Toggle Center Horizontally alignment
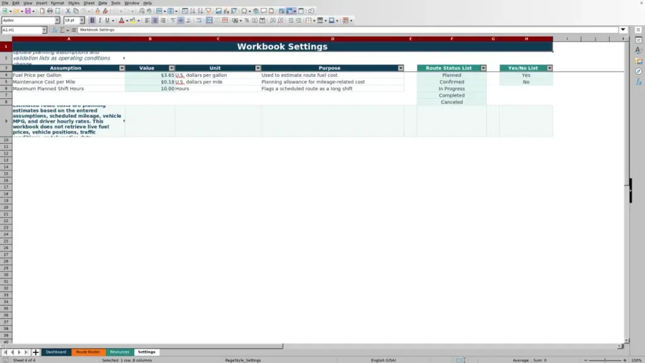The height and width of the screenshot is (363, 645). click(155, 20)
